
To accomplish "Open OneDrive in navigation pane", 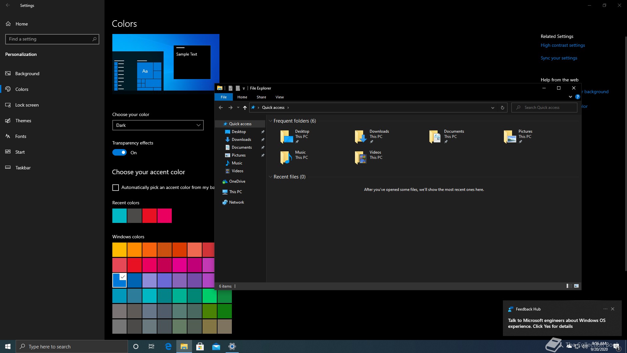I will coord(237,181).
